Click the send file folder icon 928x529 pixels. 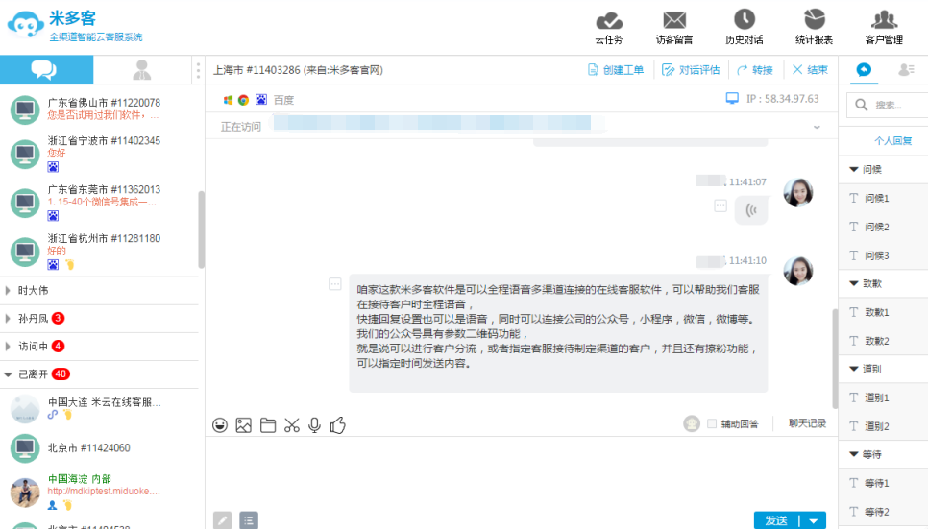click(x=268, y=425)
